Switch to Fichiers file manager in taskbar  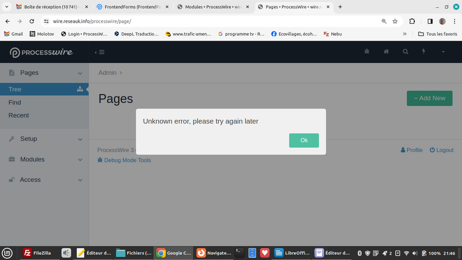134,253
